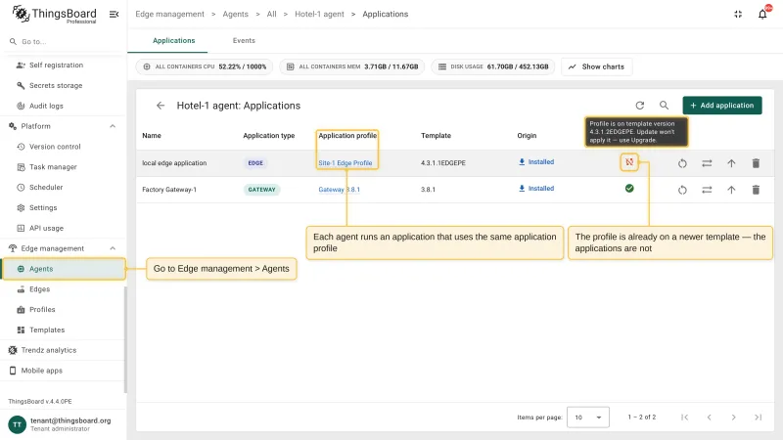
Task: Collapse the sidebar menu with hamburger icon
Action: [x=114, y=14]
